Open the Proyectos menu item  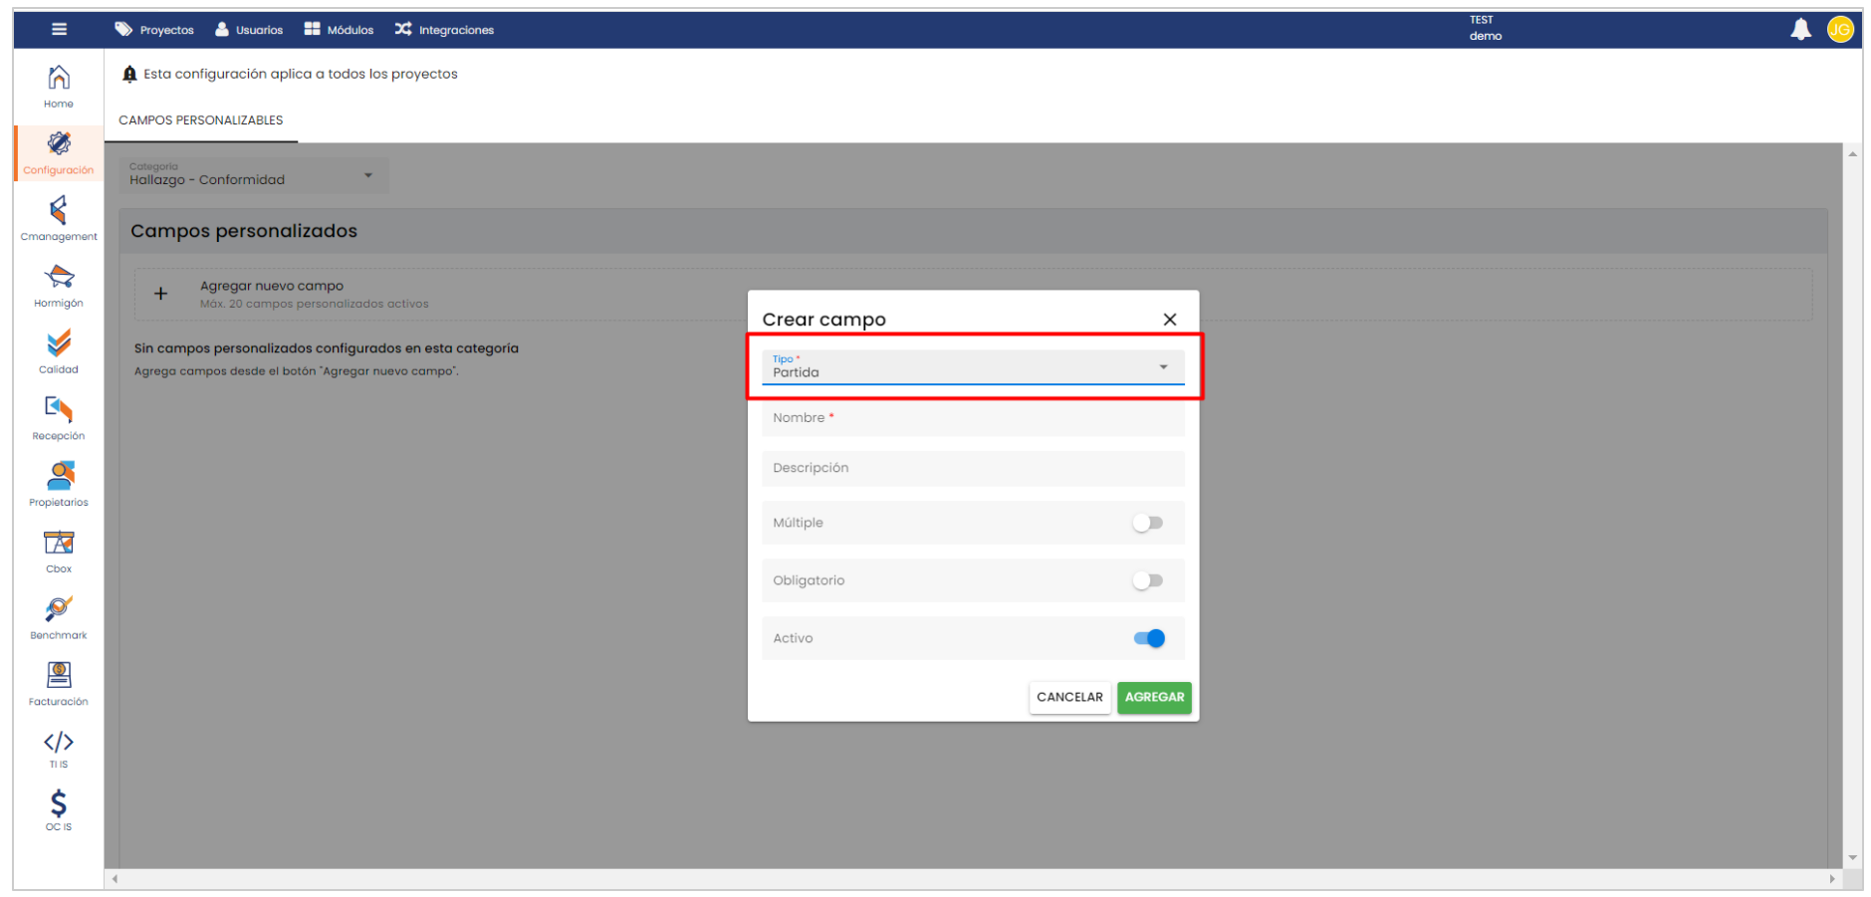pos(155,30)
